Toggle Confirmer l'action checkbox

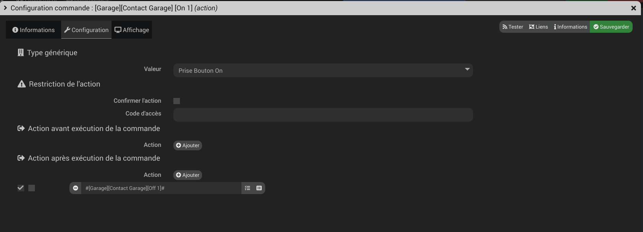(x=176, y=101)
